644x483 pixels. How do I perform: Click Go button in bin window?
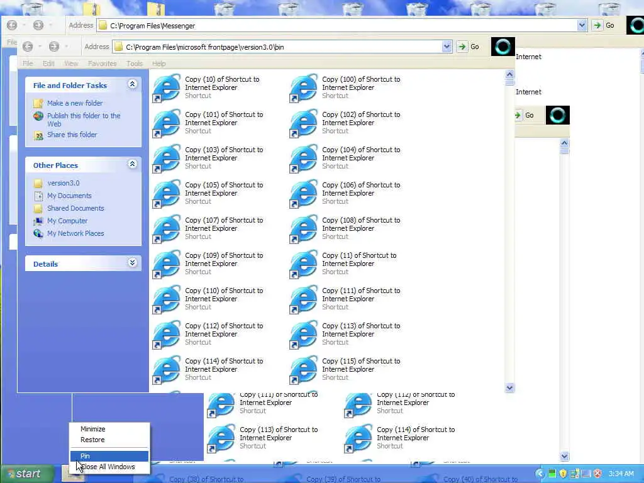pos(469,47)
